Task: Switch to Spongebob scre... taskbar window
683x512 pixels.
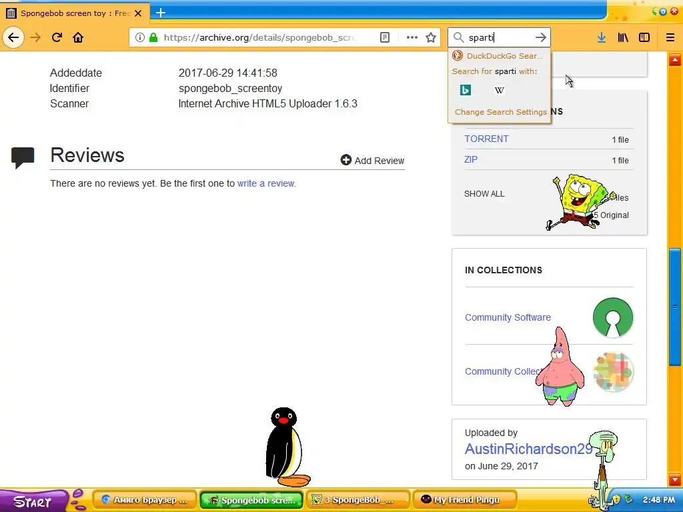Action: (x=251, y=500)
